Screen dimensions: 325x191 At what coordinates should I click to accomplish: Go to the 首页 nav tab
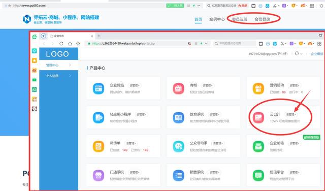(199, 19)
